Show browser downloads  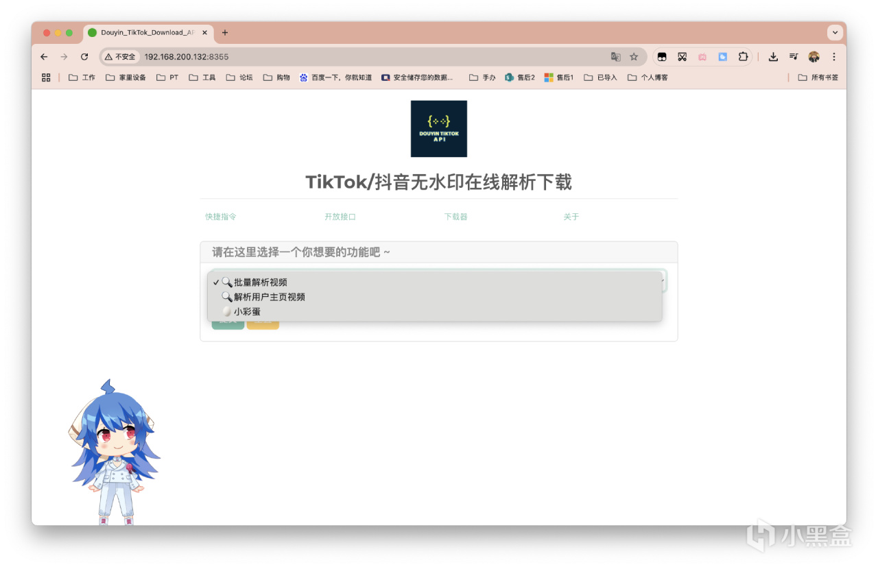click(x=773, y=57)
